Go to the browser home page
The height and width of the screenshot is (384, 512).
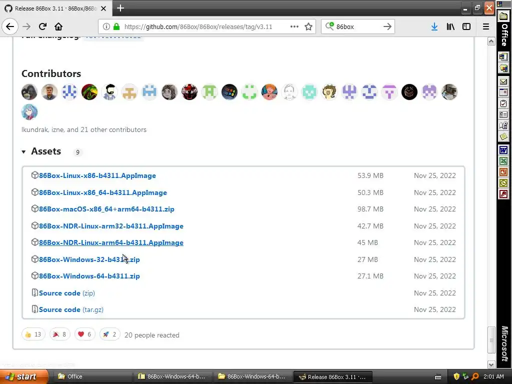tap(58, 26)
